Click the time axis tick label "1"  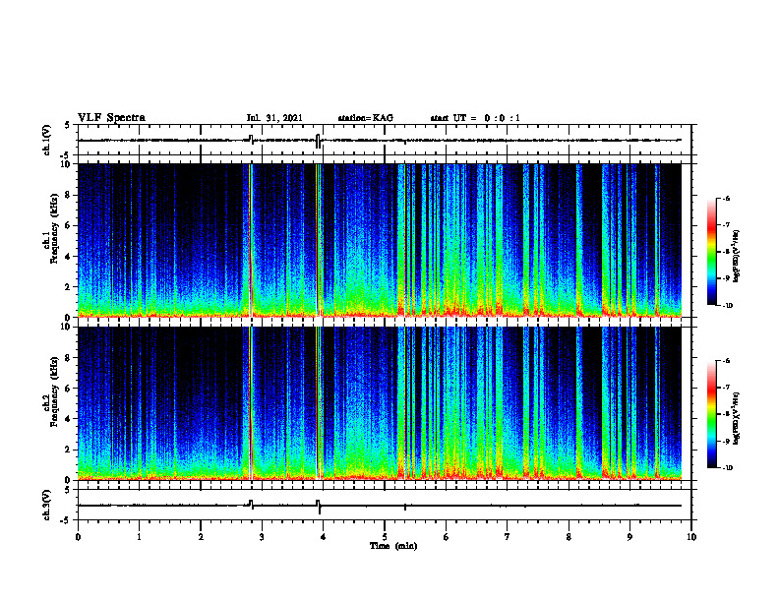pos(139,537)
